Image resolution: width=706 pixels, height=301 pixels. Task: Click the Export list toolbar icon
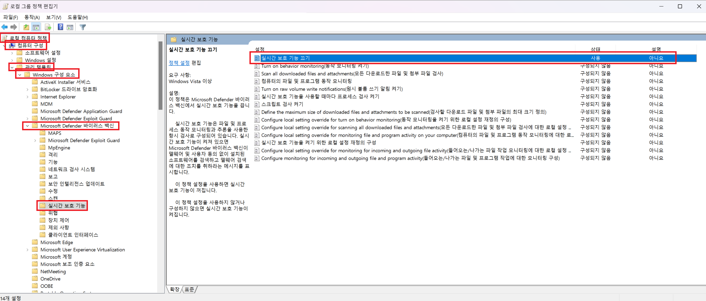(48, 27)
